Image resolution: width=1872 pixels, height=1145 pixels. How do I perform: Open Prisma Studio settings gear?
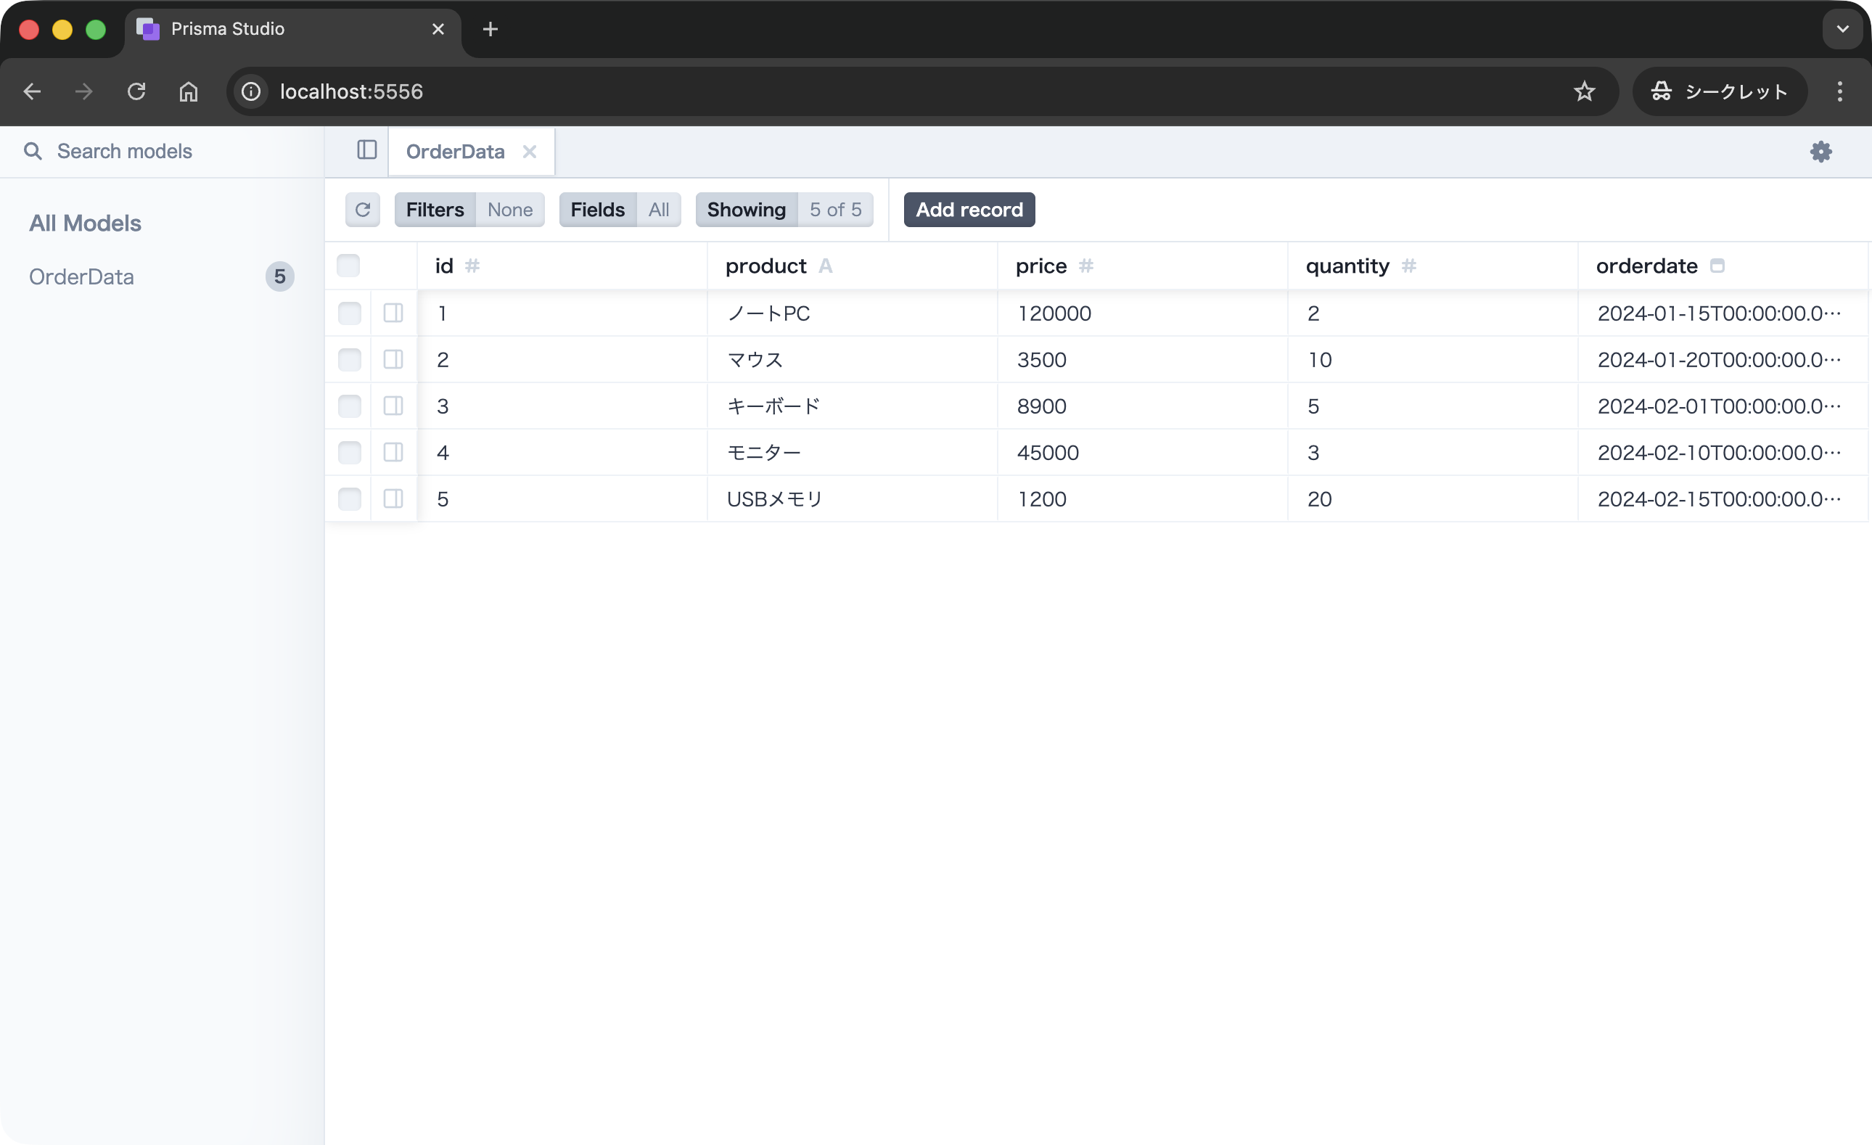pos(1820,151)
